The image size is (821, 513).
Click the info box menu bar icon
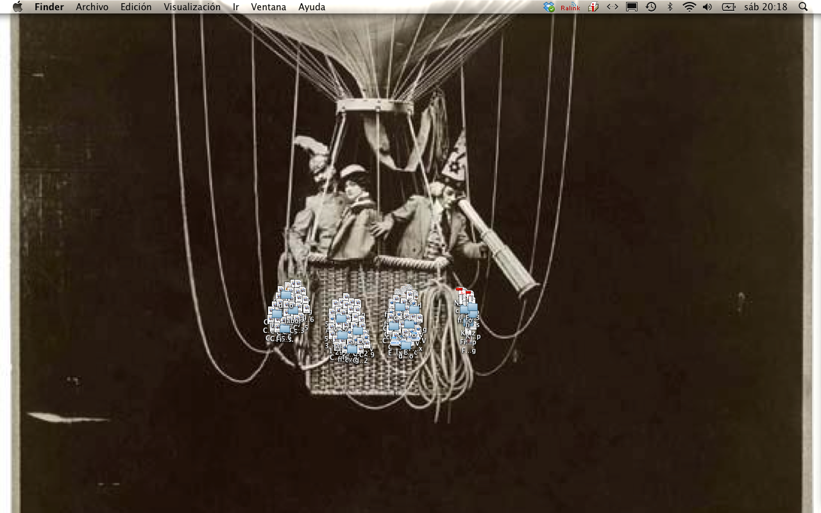point(593,7)
